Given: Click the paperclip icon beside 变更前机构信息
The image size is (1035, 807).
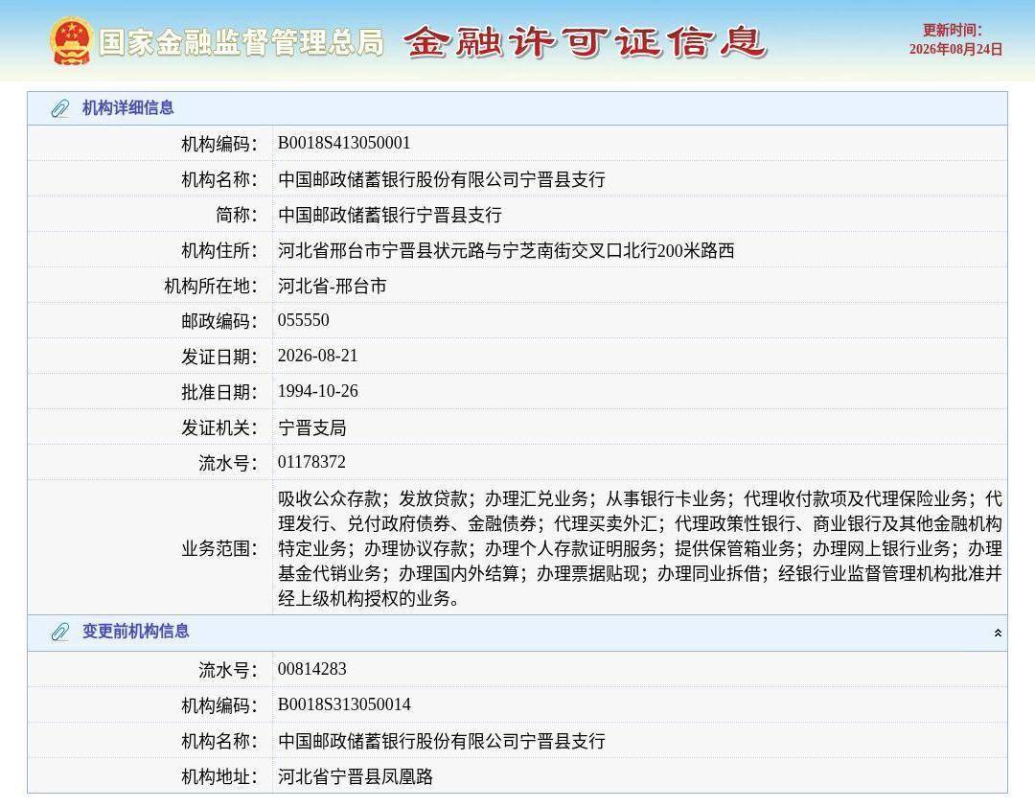Looking at the screenshot, I should tap(60, 632).
